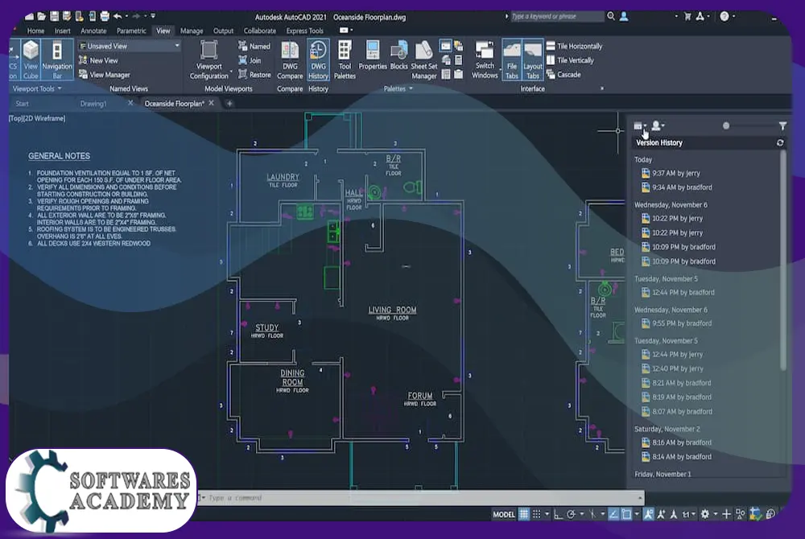
Task: Open the Blocks palette
Action: (x=399, y=56)
